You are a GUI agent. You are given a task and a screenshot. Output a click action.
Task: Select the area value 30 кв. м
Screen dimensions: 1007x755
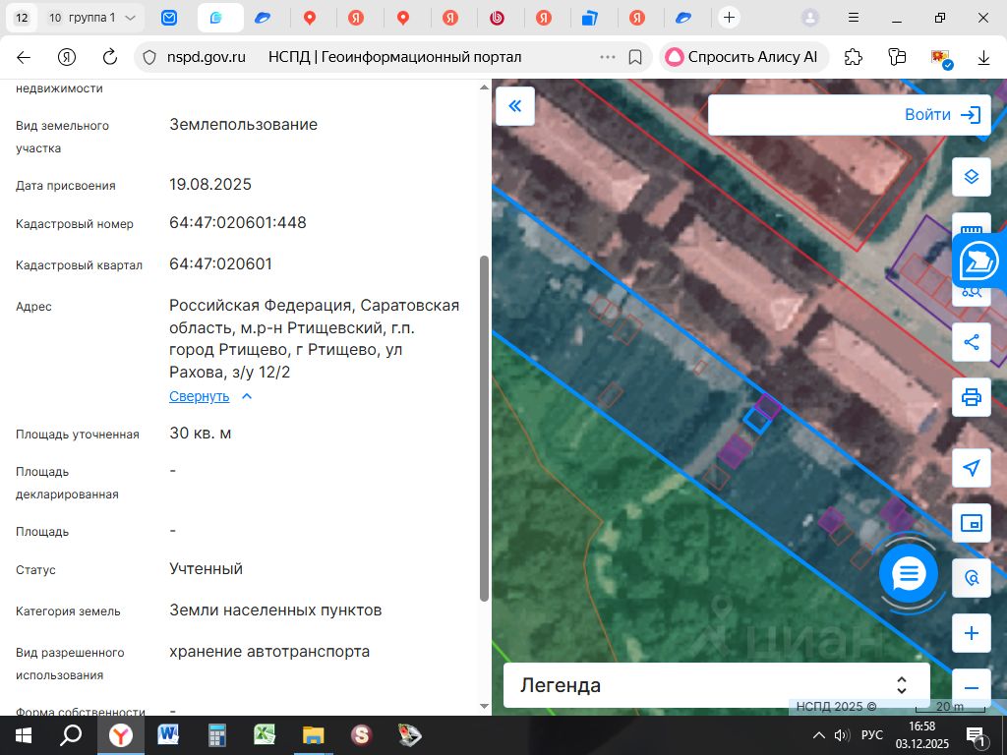[x=201, y=434]
